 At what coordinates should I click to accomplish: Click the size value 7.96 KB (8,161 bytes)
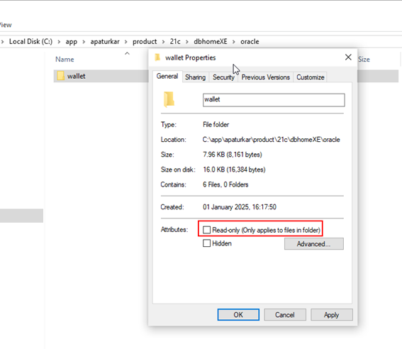click(x=233, y=155)
